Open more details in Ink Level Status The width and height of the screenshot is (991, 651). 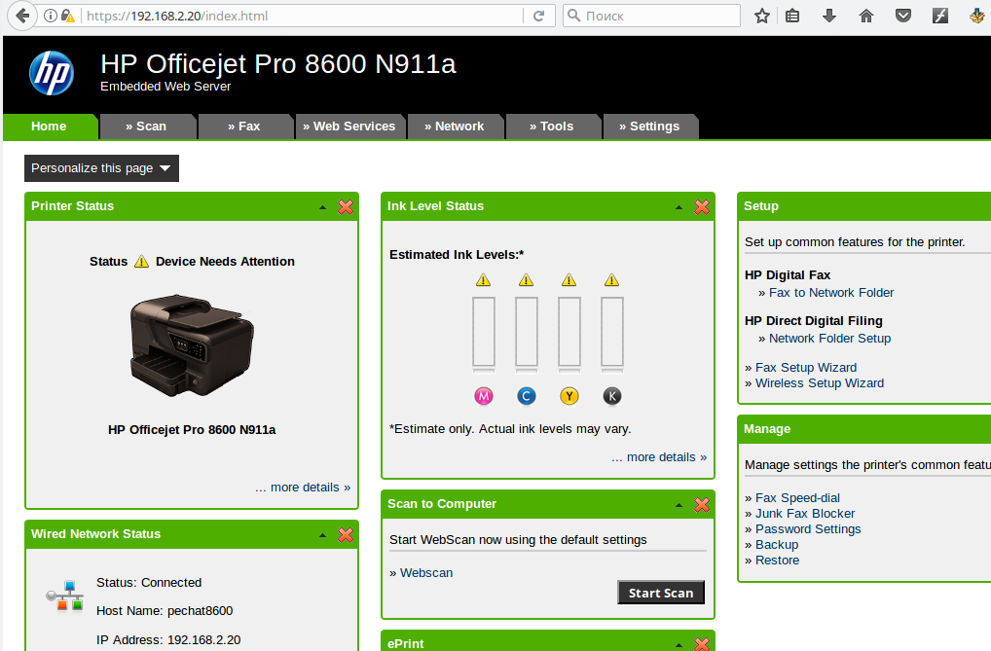(x=659, y=457)
